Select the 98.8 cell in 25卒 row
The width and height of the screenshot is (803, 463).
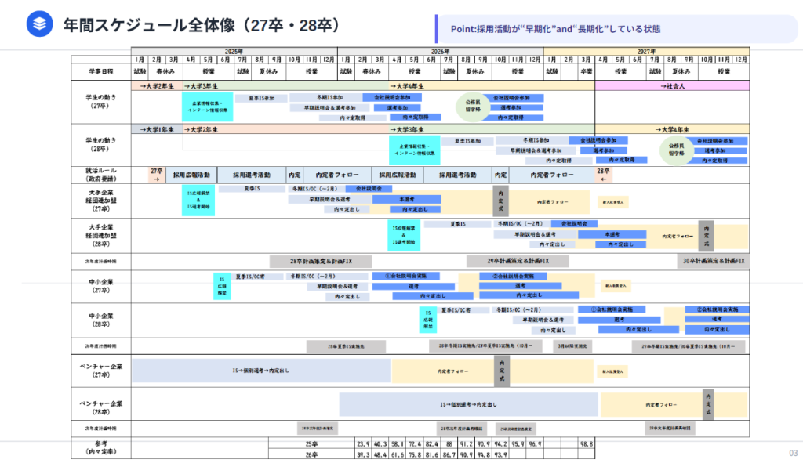pyautogui.click(x=586, y=443)
